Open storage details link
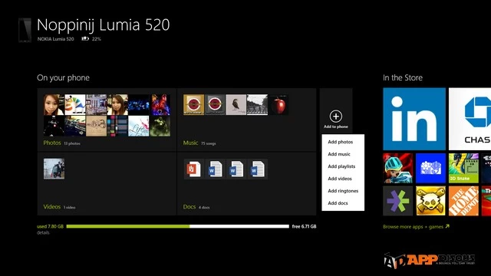The width and height of the screenshot is (491, 276). [x=43, y=232]
